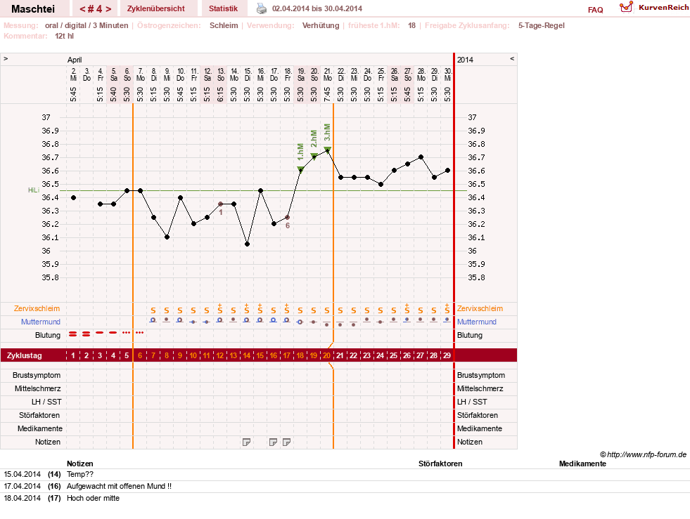Click Muttermund symbol on cycle day 20
The height and width of the screenshot is (519, 690).
pyautogui.click(x=327, y=324)
